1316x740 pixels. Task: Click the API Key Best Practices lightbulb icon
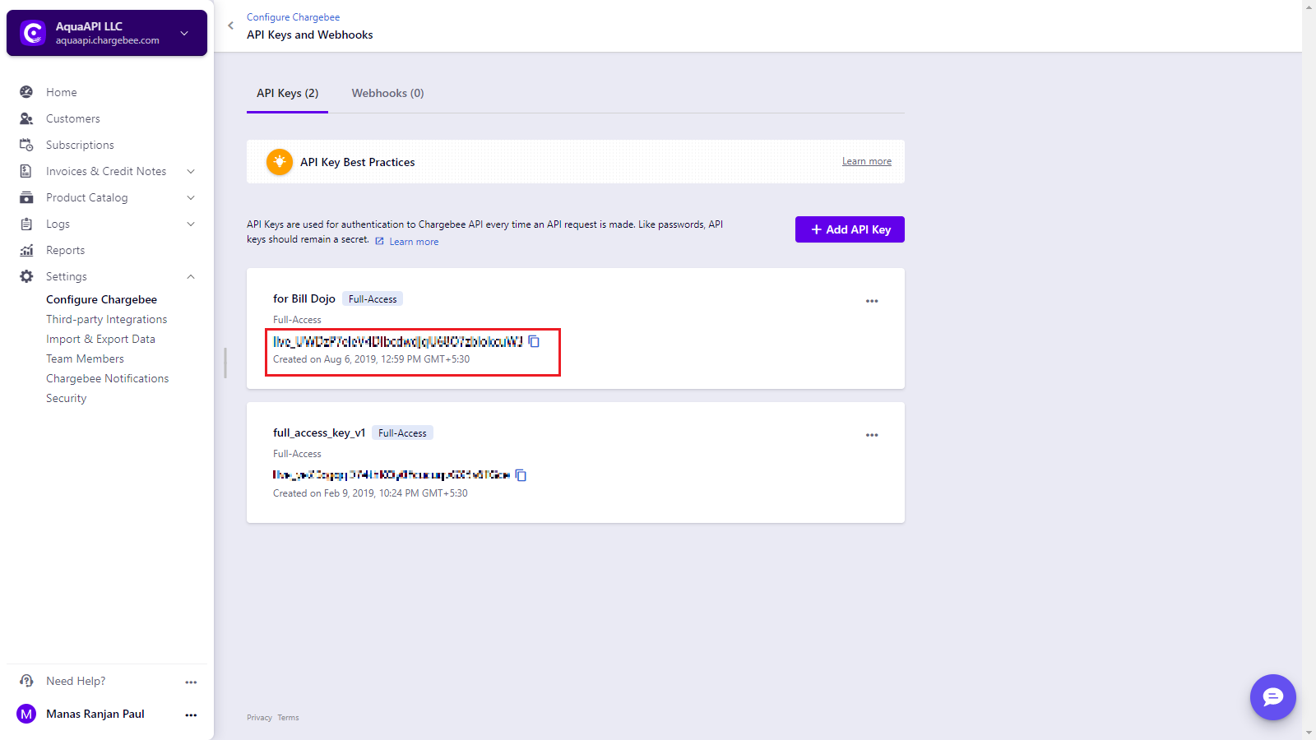pos(280,162)
